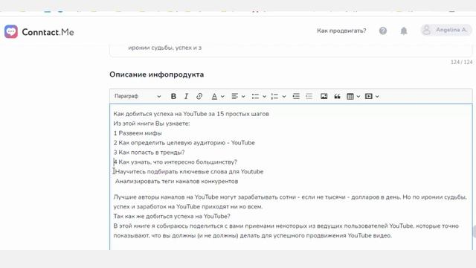The image size is (476, 268).
Task: Click the 'Описание инфопродукта' heading
Action: [x=157, y=74]
